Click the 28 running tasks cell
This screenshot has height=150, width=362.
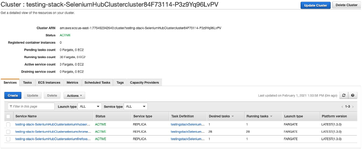point(248,132)
